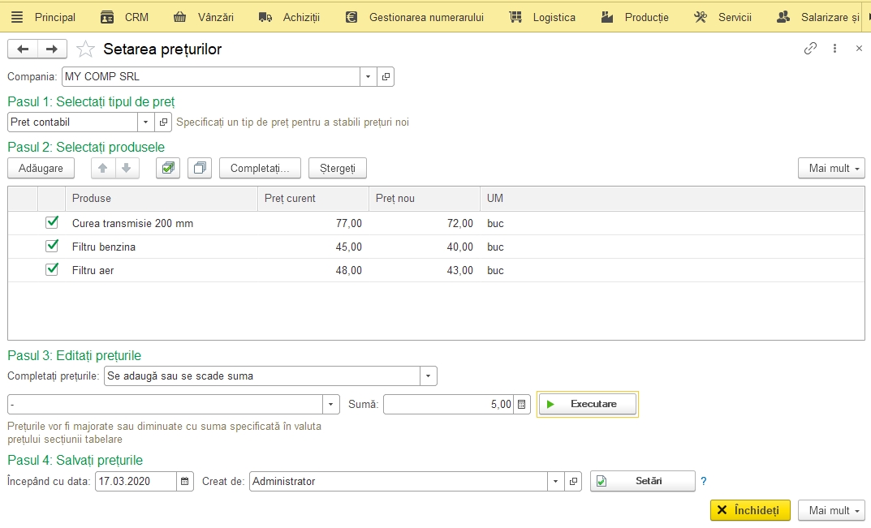Viewport: 871px width, 528px height.
Task: Click the Executare button
Action: 588,404
